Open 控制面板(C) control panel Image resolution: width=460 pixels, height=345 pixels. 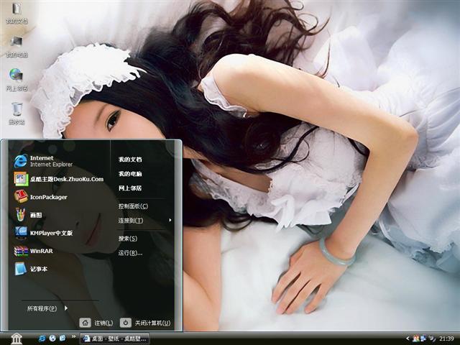[x=133, y=206]
